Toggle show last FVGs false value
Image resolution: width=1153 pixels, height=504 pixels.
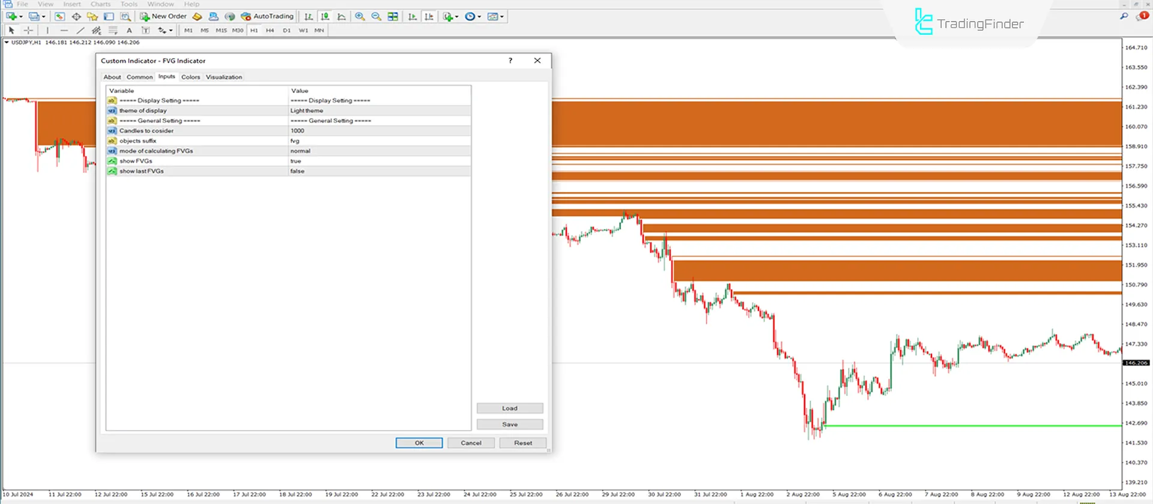click(x=378, y=171)
